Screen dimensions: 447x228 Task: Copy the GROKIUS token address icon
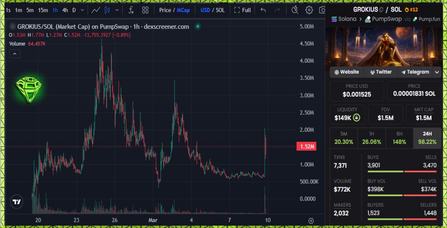[381, 10]
